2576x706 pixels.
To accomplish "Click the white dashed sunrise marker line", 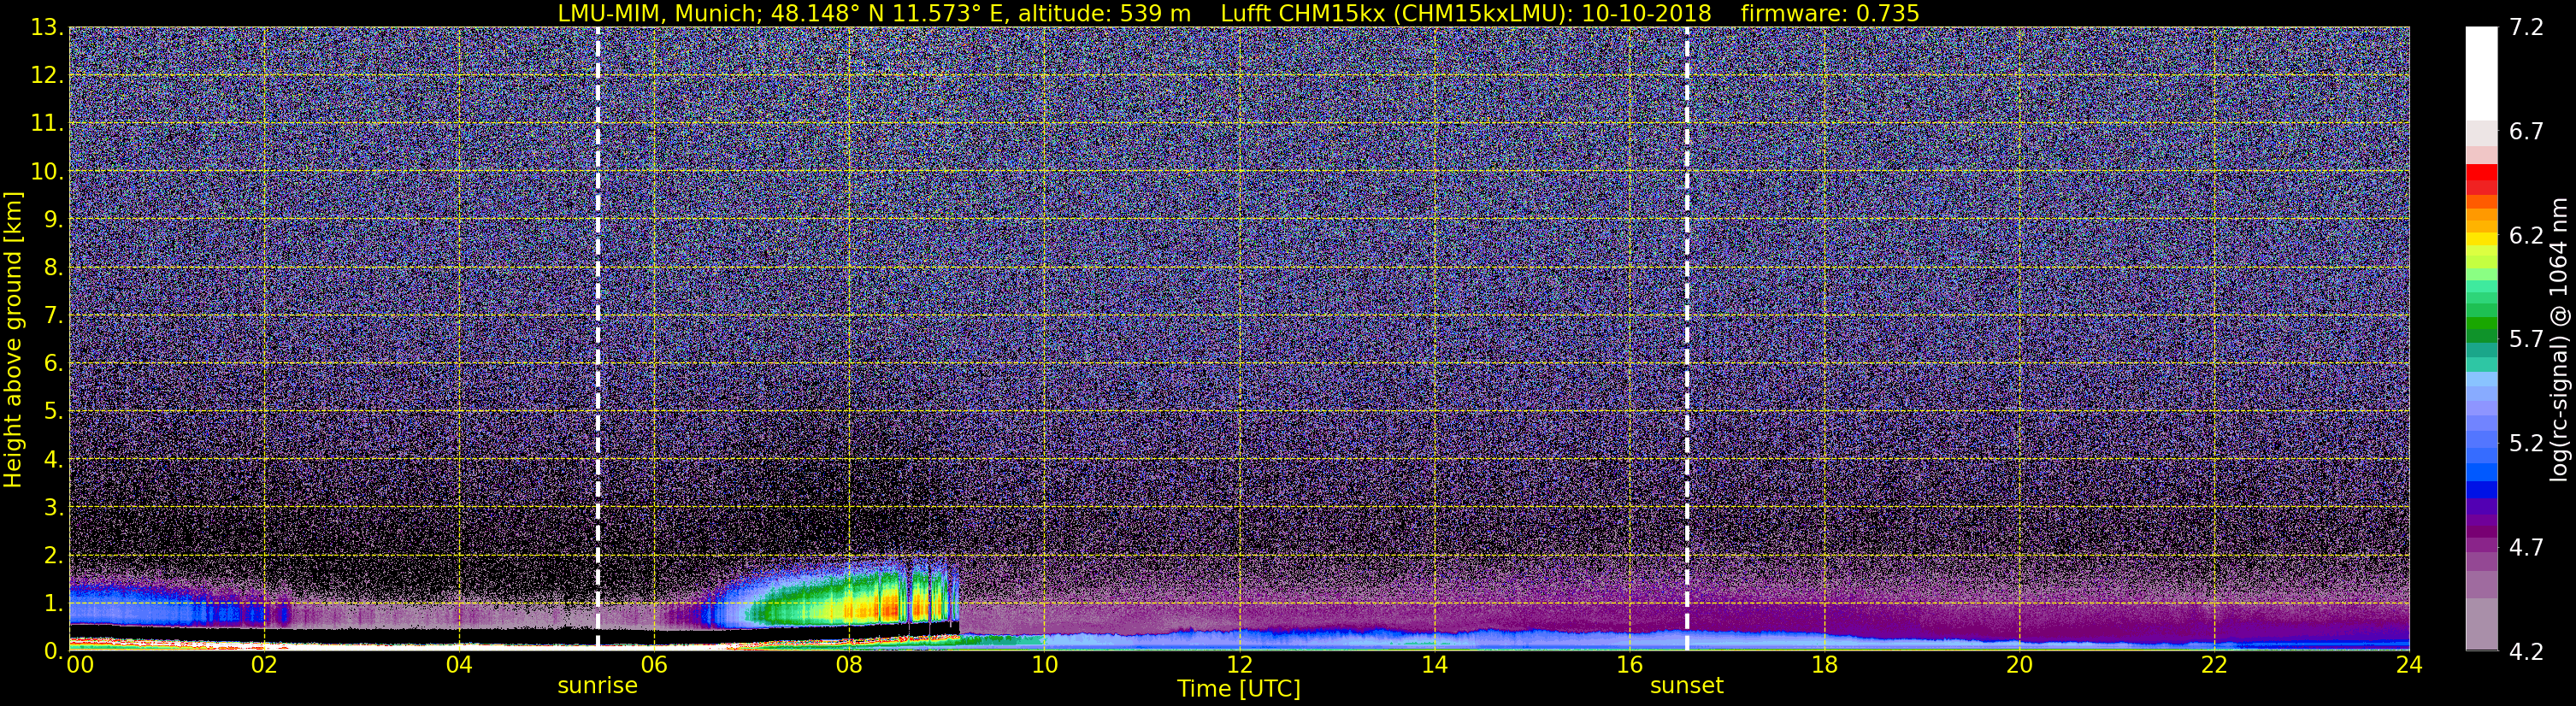I will [x=598, y=338].
